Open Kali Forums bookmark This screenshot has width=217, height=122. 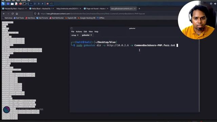coord(42,18)
